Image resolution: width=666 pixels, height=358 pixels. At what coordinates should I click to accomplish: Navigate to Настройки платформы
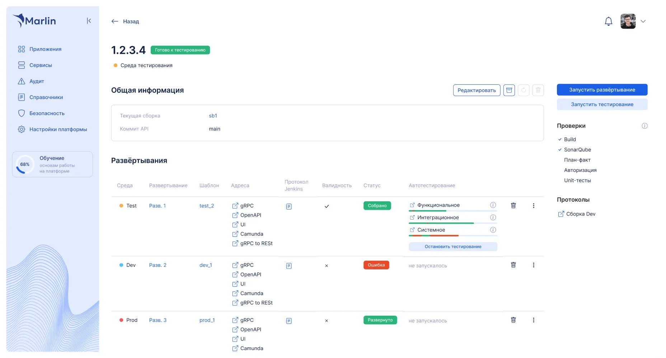click(x=58, y=129)
